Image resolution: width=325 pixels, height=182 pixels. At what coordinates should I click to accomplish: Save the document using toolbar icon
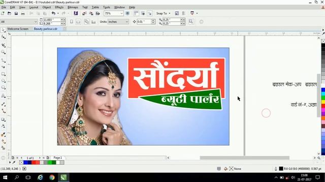(x=16, y=14)
